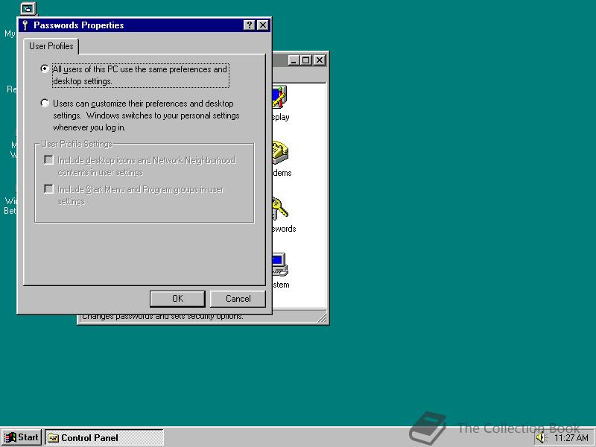The width and height of the screenshot is (596, 447).
Task: Minimize the Control Panel window
Action: pyautogui.click(x=293, y=60)
